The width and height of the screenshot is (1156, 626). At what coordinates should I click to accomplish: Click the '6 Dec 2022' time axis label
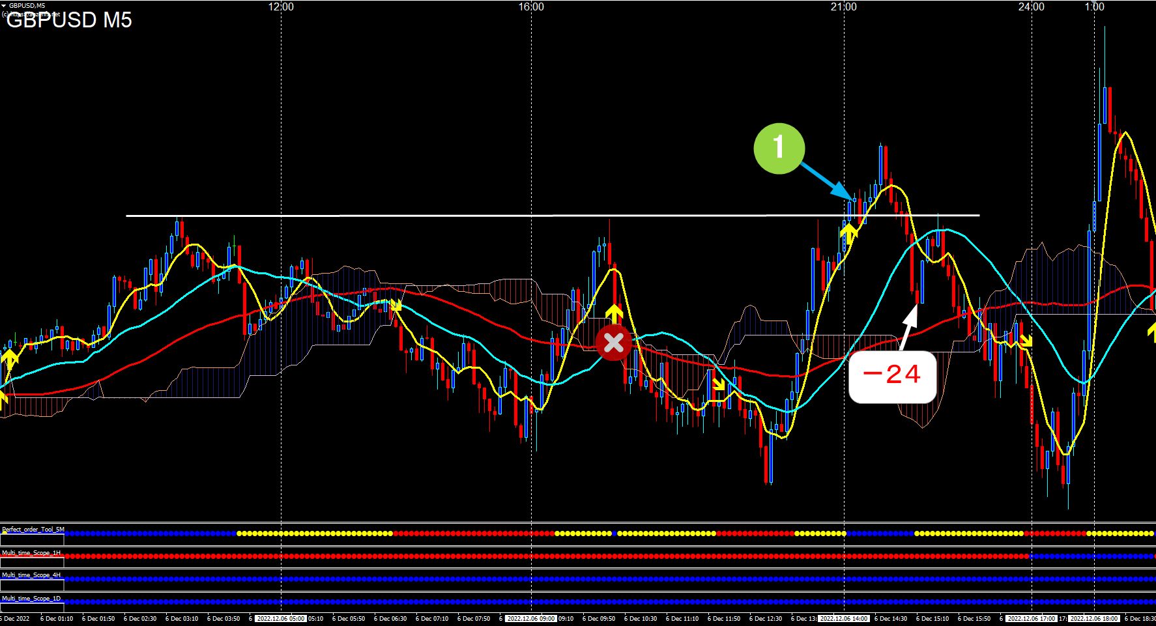click(15, 619)
